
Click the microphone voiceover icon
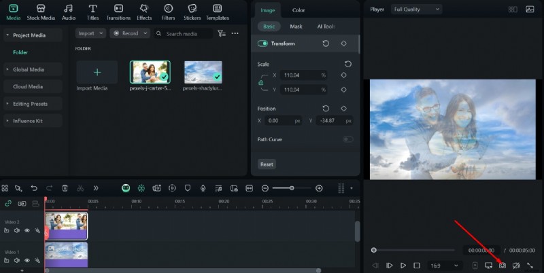pyautogui.click(x=202, y=188)
